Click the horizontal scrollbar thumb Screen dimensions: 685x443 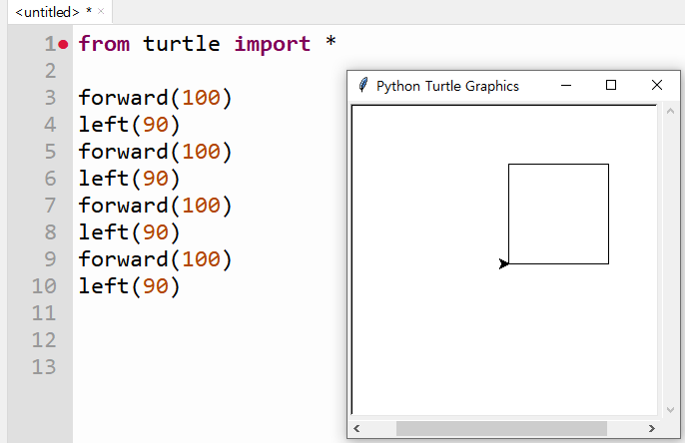[x=501, y=428]
